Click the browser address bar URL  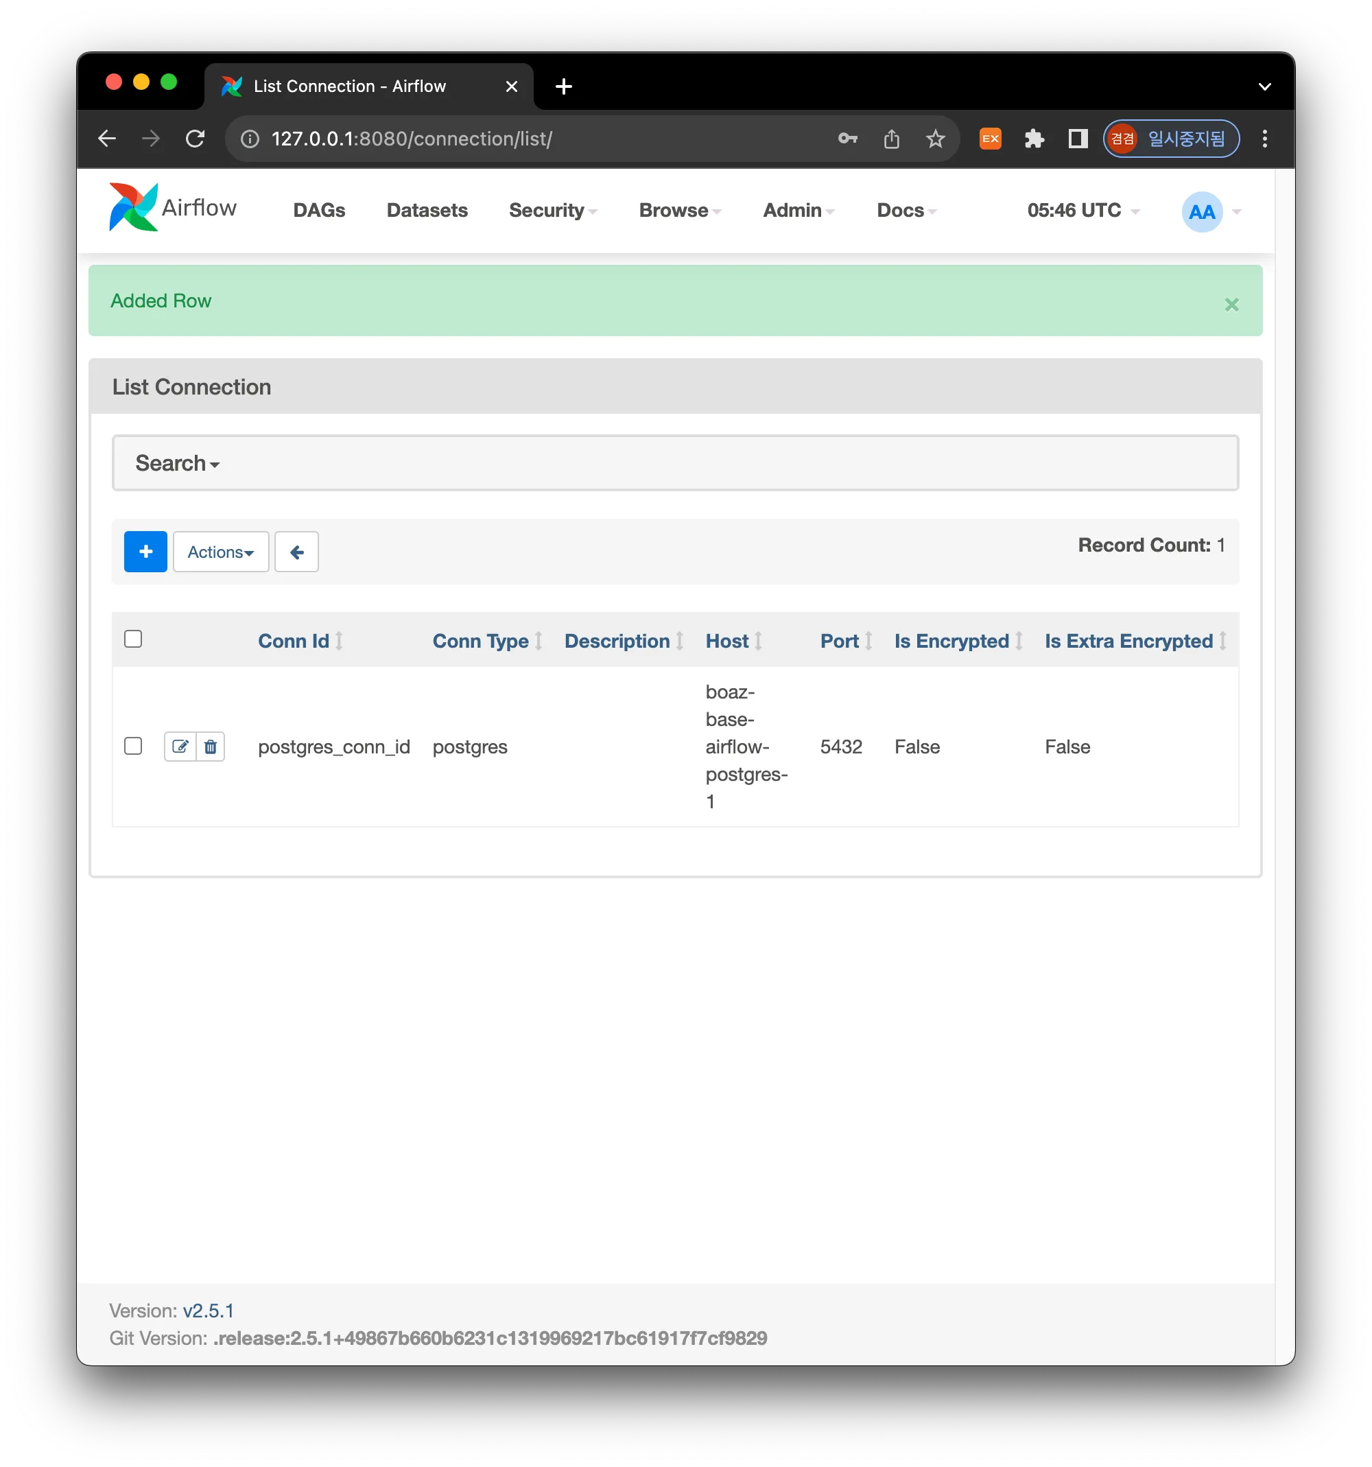pos(411,138)
